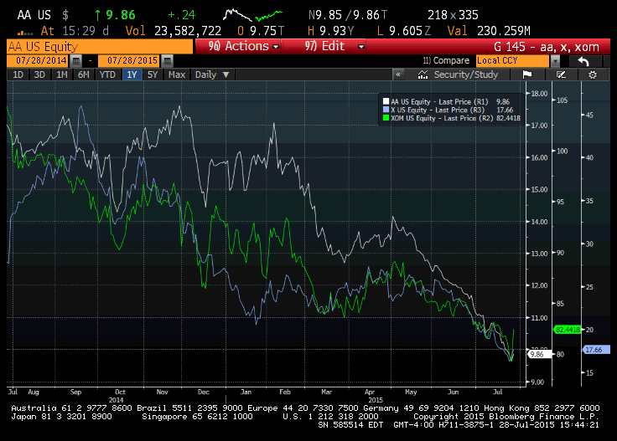Open the Actions dropdown menu

pyautogui.click(x=244, y=45)
